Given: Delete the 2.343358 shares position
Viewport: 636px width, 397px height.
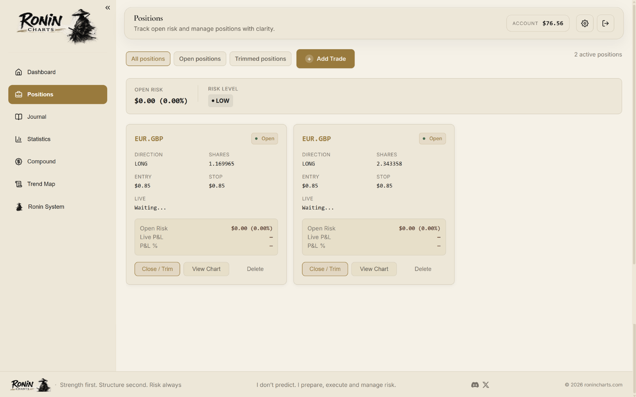Looking at the screenshot, I should click(423, 269).
